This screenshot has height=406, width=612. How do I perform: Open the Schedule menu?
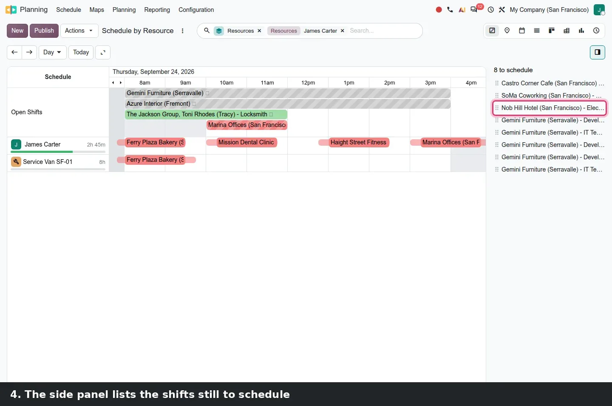click(68, 10)
